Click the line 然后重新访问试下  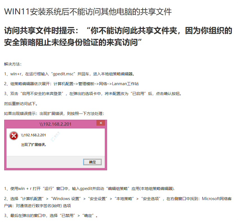(x=21, y=104)
